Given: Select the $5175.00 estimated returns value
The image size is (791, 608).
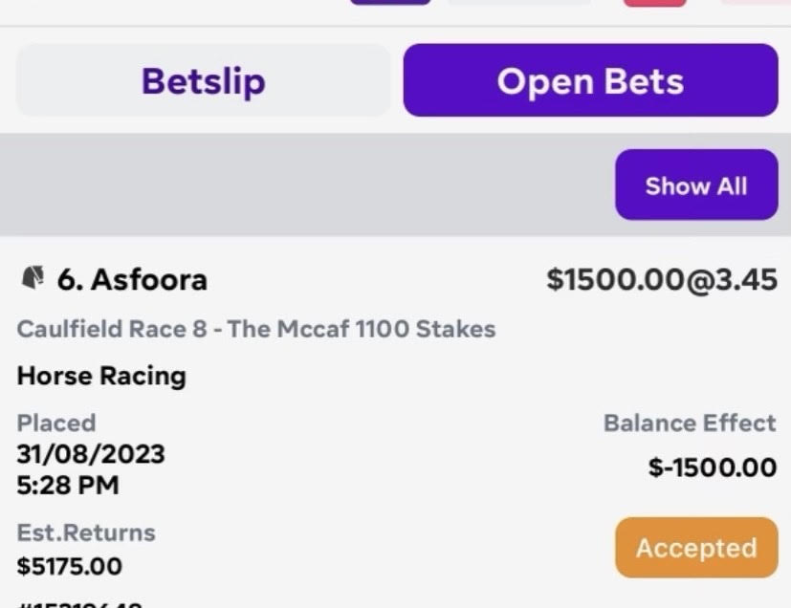Looking at the screenshot, I should [x=69, y=566].
